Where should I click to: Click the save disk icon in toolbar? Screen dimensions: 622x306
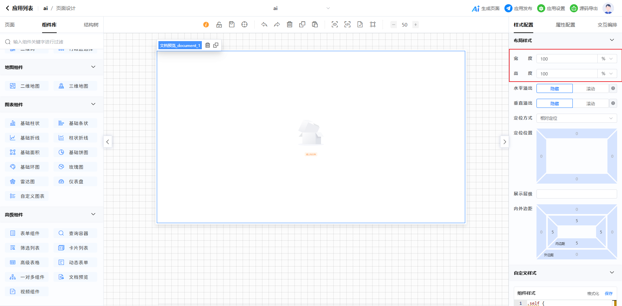(232, 25)
